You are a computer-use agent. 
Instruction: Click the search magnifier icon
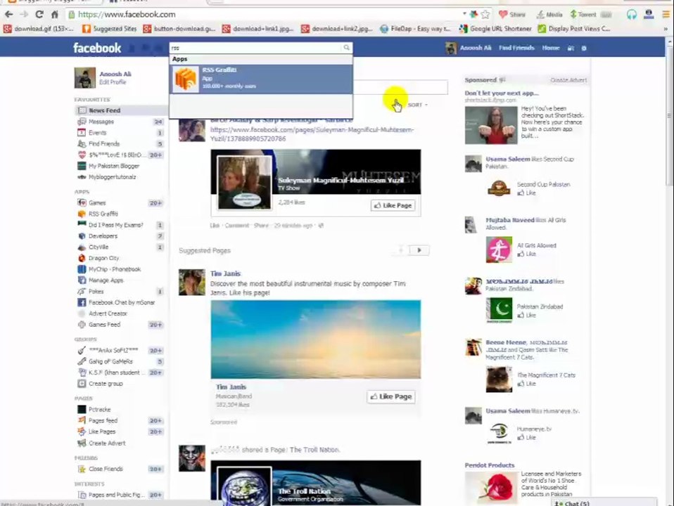click(346, 48)
